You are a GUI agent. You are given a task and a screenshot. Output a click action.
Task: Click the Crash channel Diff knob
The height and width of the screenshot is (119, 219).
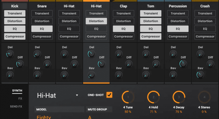(210, 64)
